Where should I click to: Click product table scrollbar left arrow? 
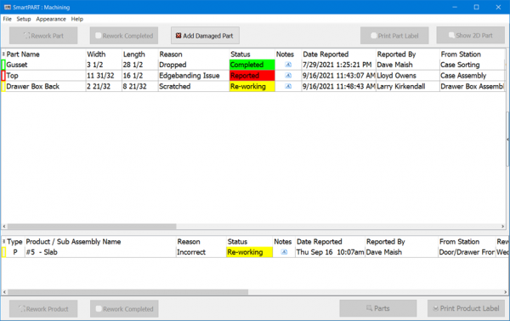tap(4, 292)
